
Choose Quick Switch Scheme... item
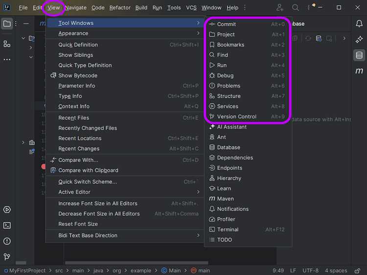click(x=125, y=182)
